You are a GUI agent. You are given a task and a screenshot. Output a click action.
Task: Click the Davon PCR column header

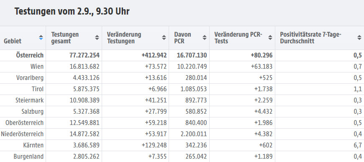189,38
